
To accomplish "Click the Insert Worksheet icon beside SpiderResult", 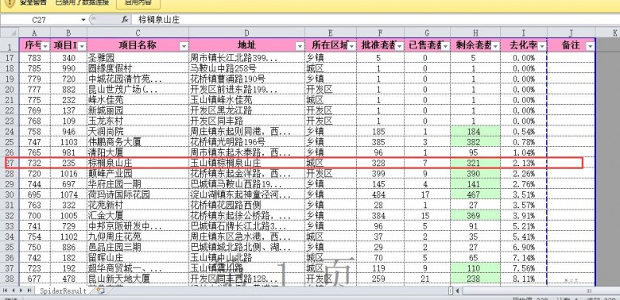I will click(x=100, y=291).
